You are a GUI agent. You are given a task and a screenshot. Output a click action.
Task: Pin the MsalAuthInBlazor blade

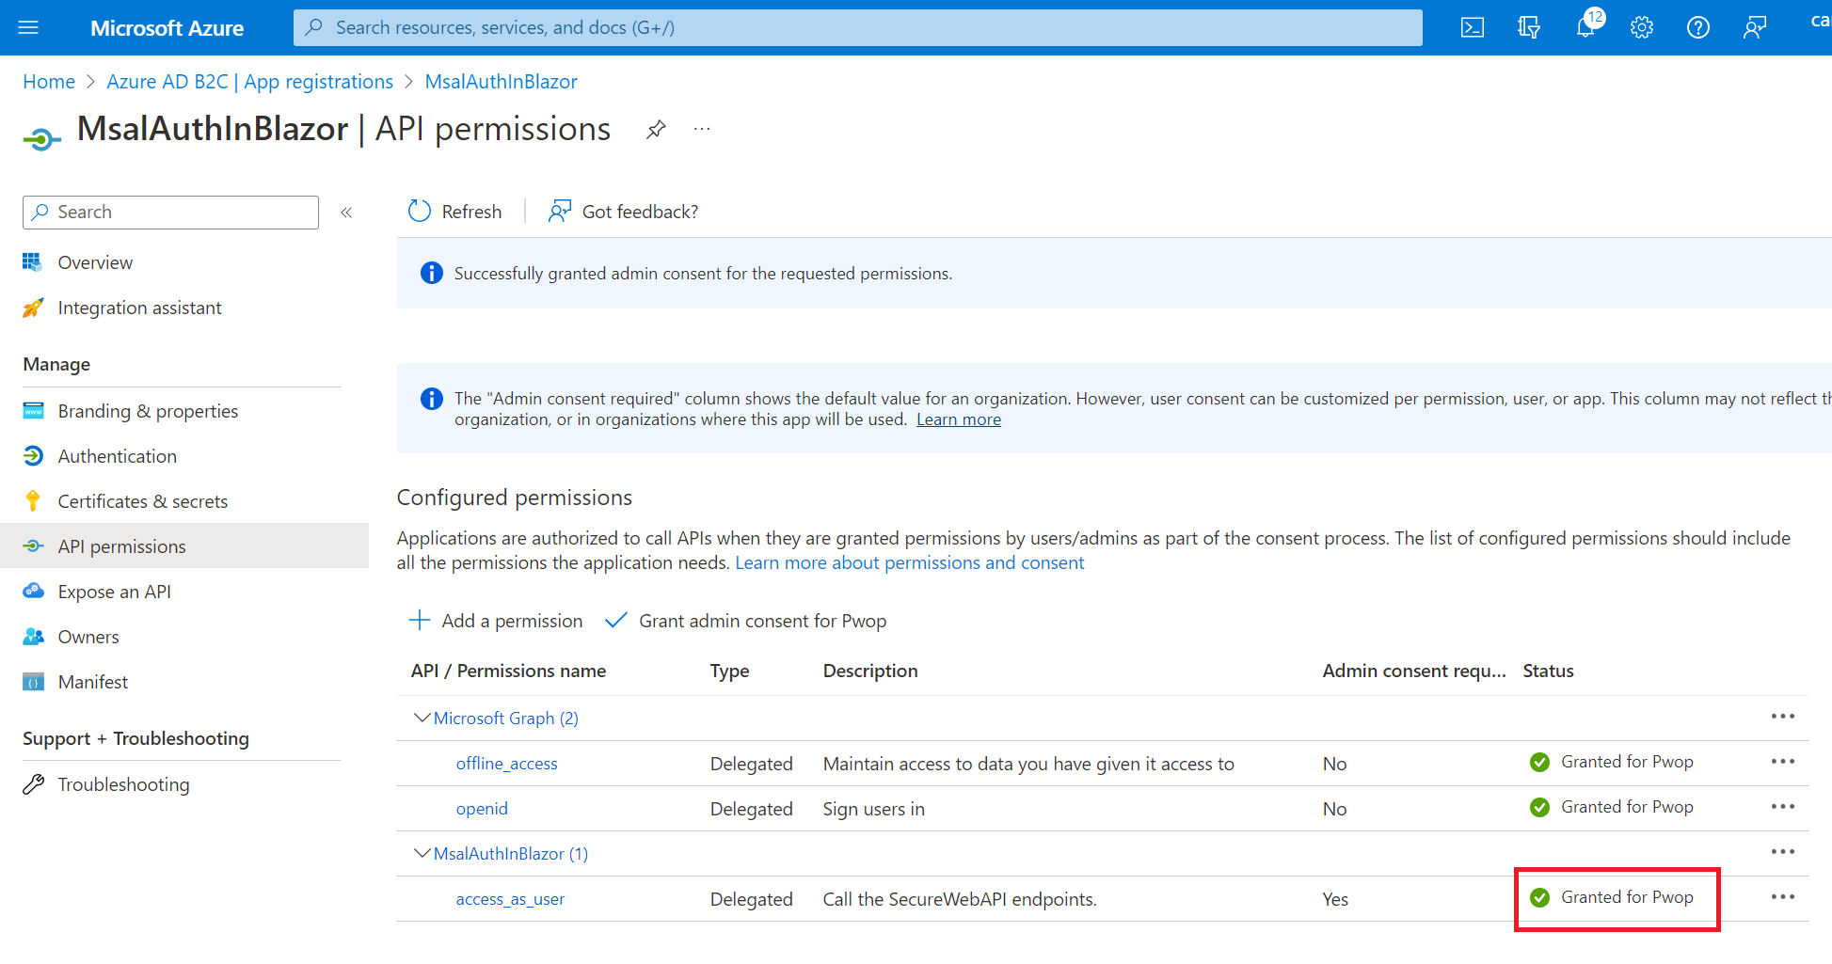click(x=656, y=129)
